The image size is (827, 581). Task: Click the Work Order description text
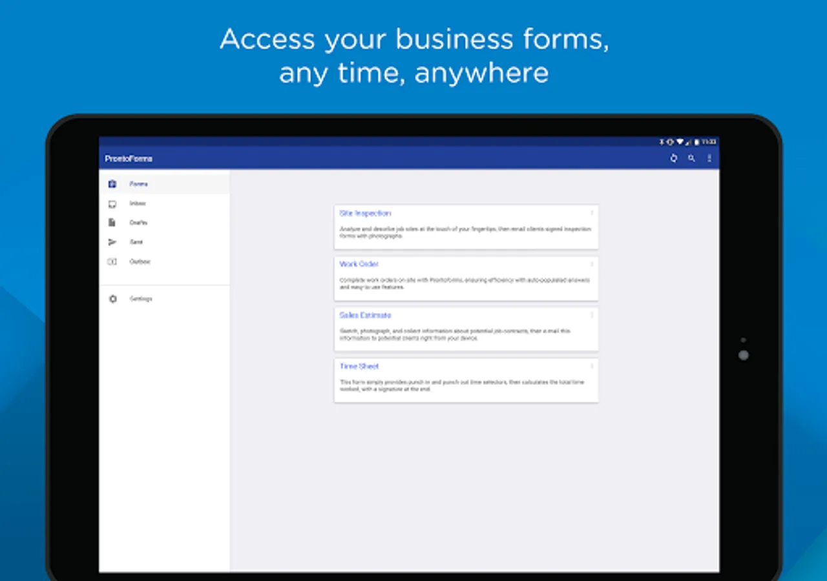click(465, 283)
